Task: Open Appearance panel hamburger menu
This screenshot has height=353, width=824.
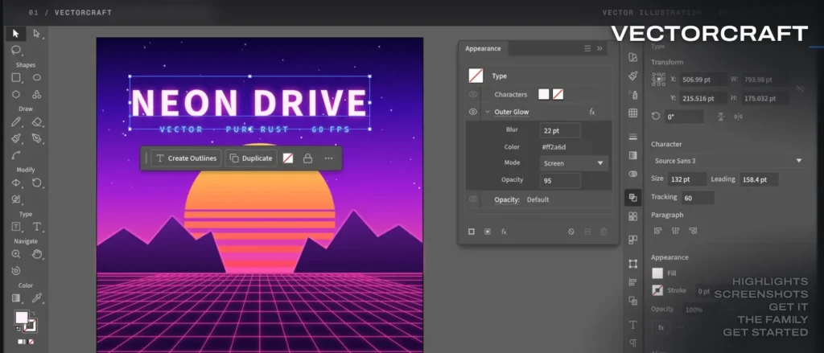Action: 587,48
